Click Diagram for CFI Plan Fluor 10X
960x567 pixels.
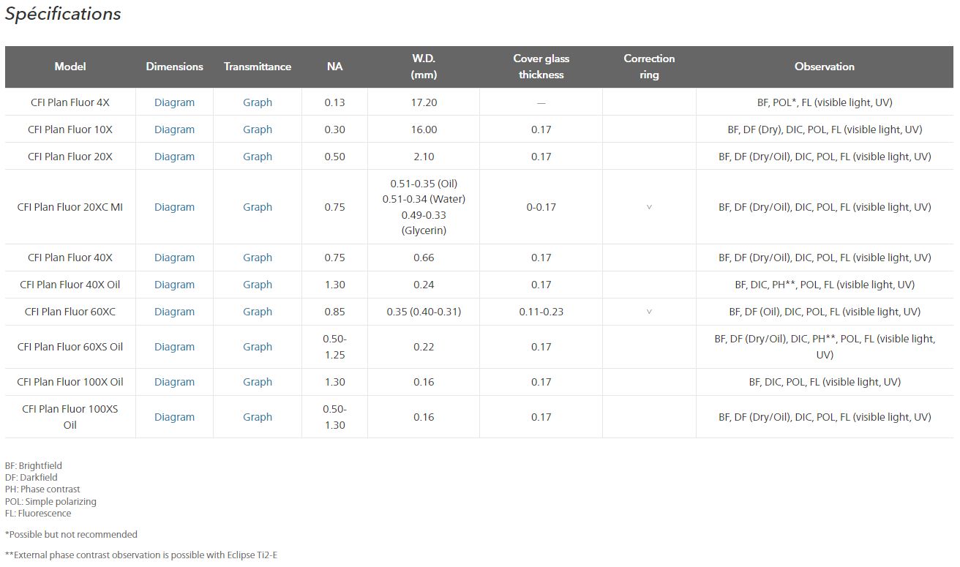pyautogui.click(x=174, y=129)
